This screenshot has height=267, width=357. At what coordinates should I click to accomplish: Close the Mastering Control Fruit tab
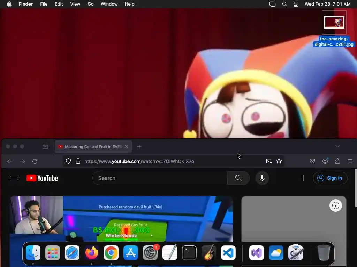tap(126, 146)
